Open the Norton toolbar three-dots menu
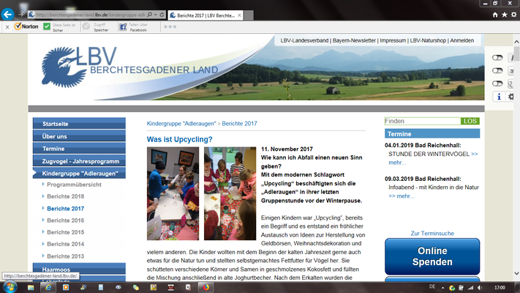Image resolution: width=520 pixels, height=293 pixels. point(170,26)
